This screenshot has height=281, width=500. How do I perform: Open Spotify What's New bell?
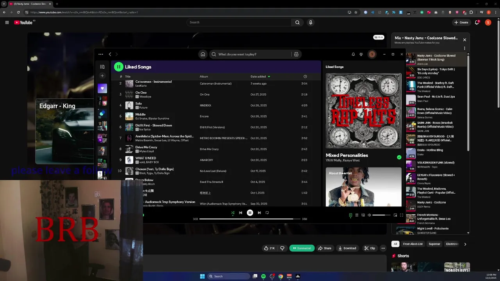point(353,54)
